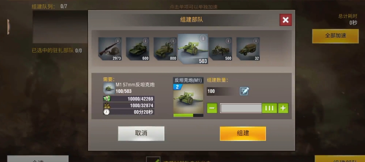Screen dimensions: 365x162
Task: Decrease build quantity with minus button
Action: click(x=212, y=108)
